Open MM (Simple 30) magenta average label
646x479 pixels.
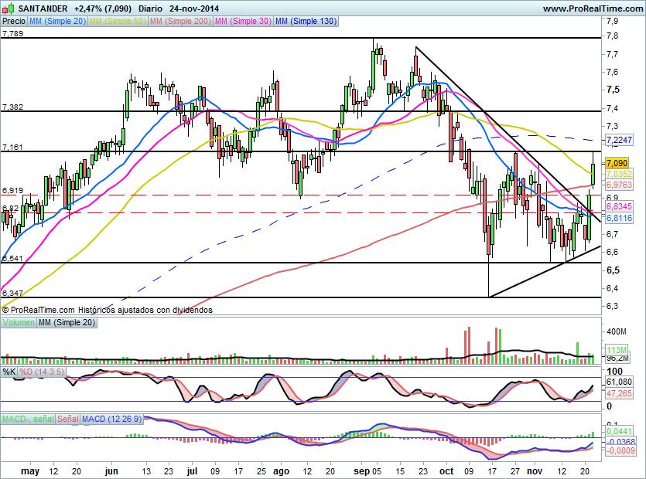point(243,21)
